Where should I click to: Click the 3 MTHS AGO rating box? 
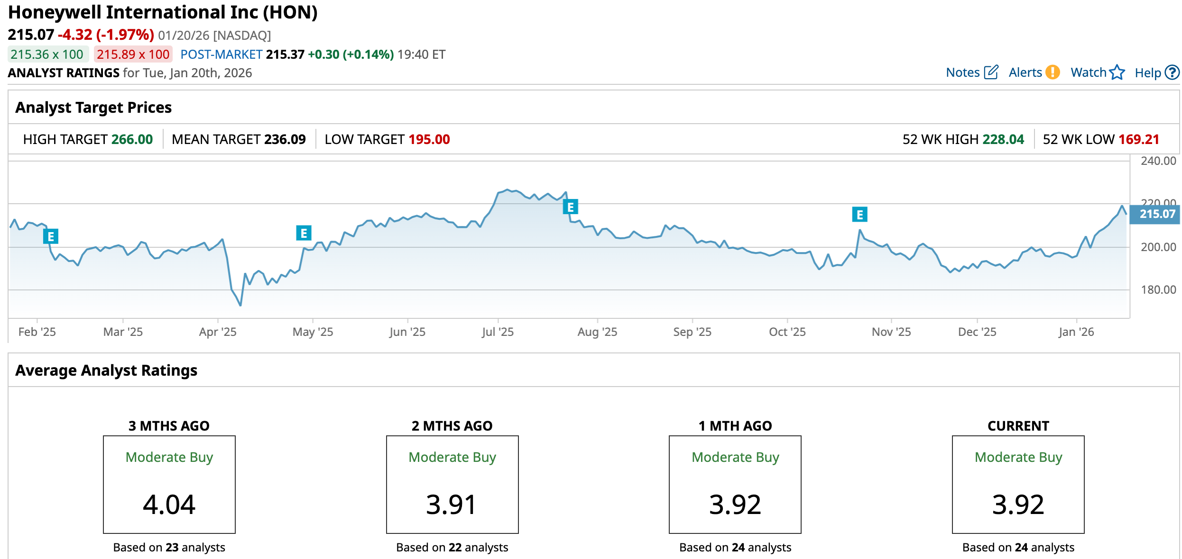[x=169, y=484]
